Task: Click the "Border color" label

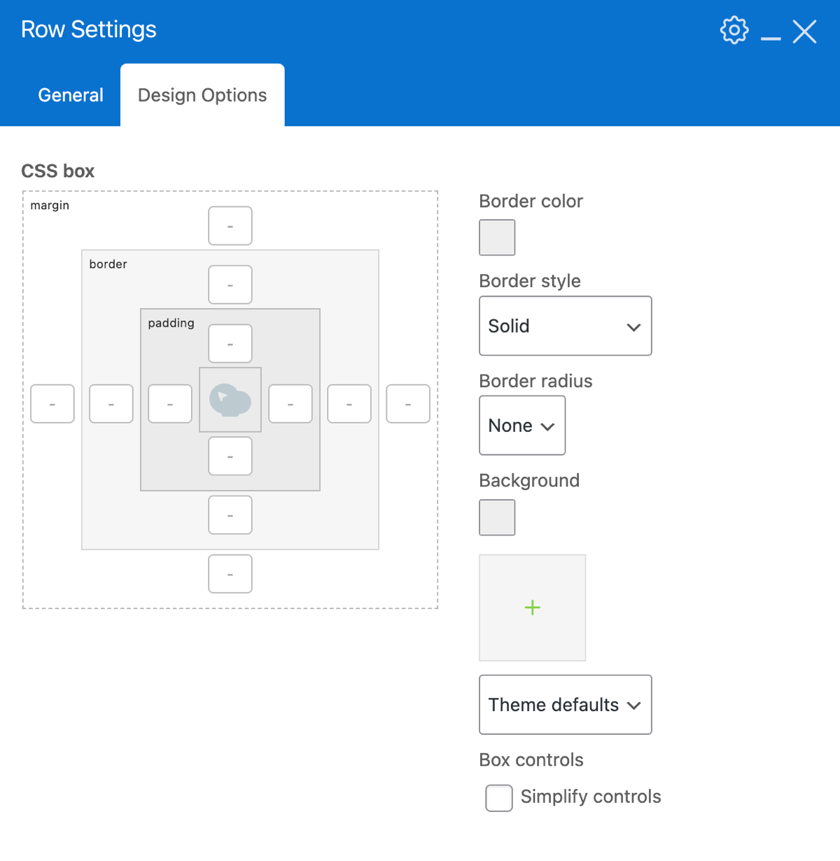Action: [531, 202]
